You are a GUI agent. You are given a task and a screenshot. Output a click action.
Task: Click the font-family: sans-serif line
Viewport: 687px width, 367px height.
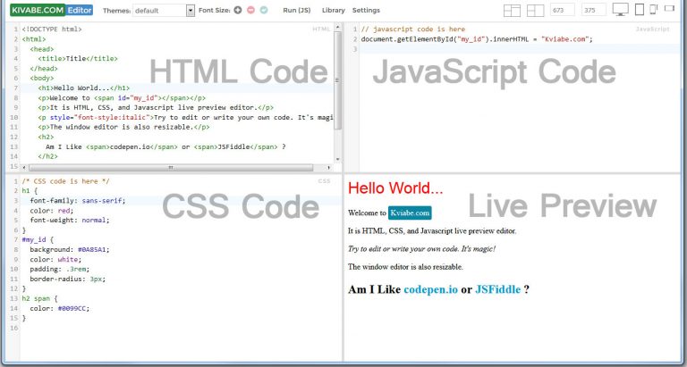coord(78,201)
